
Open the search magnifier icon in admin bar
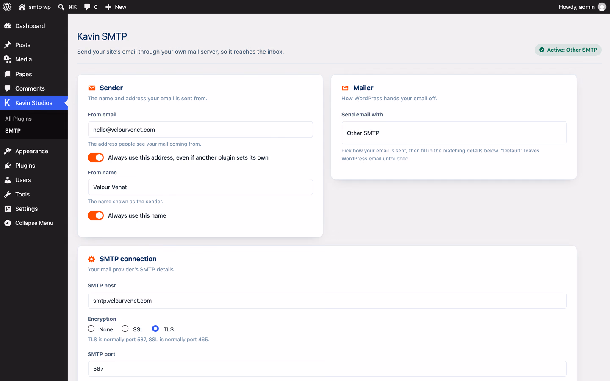tap(61, 7)
